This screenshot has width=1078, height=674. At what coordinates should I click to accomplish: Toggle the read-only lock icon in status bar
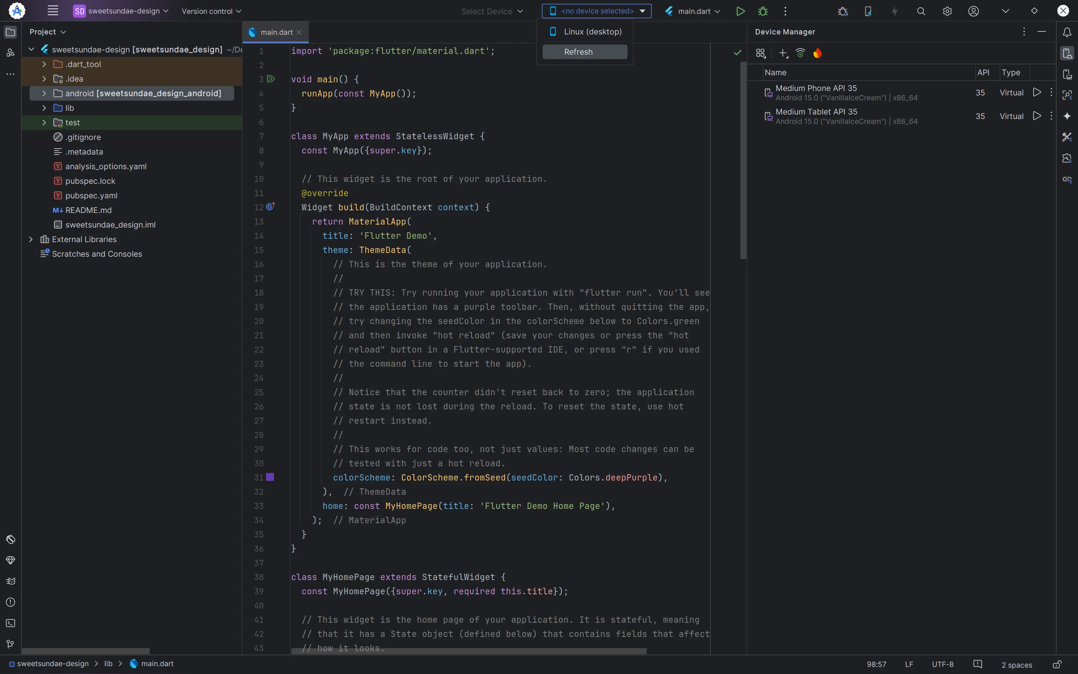[x=1057, y=664]
